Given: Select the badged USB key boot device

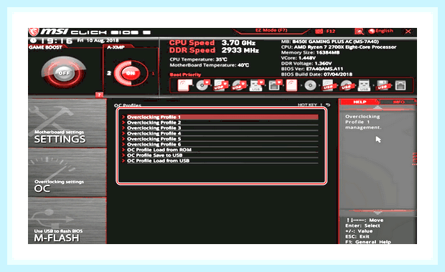Looking at the screenshot, I should point(256,85).
